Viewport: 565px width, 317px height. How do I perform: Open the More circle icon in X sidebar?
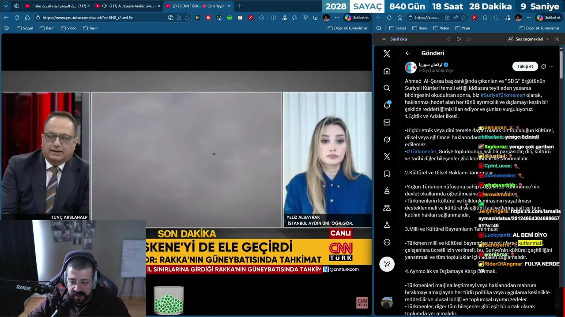(387, 242)
